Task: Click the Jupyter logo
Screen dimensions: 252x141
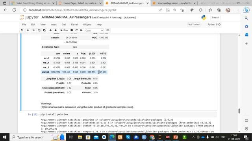Action: click(30, 17)
